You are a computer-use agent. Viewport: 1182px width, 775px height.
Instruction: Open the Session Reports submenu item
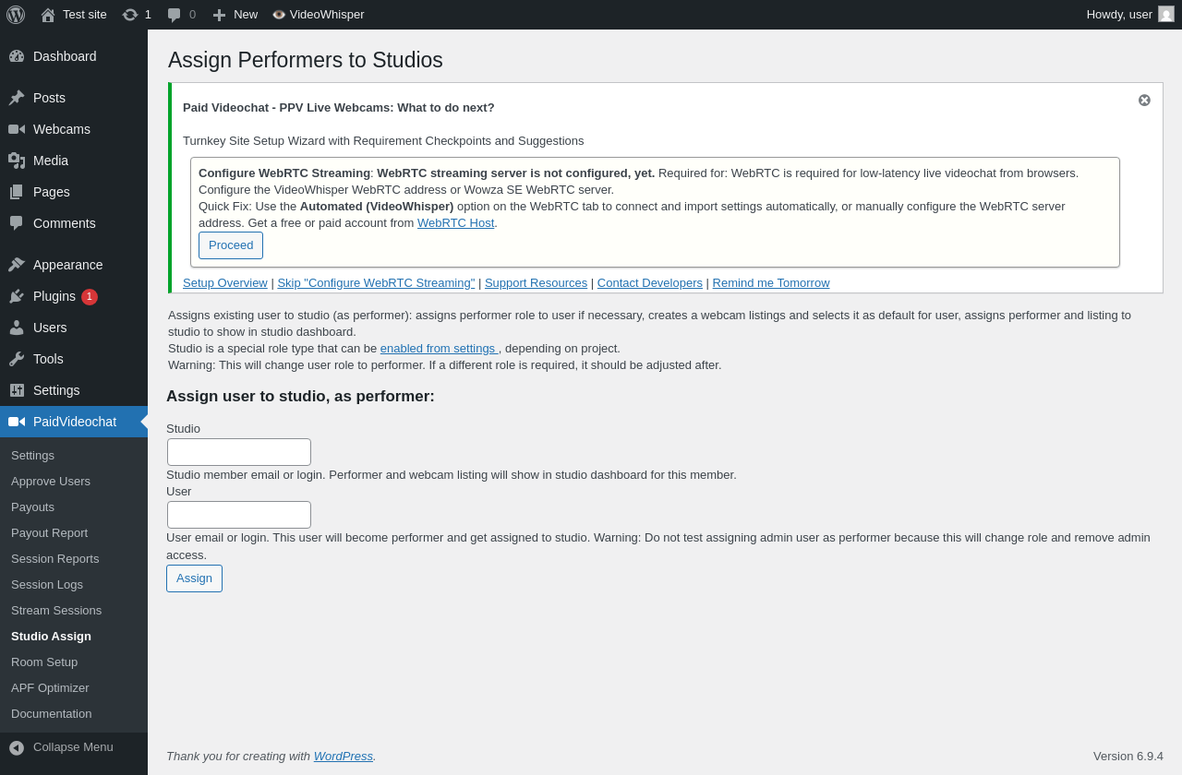[55, 559]
